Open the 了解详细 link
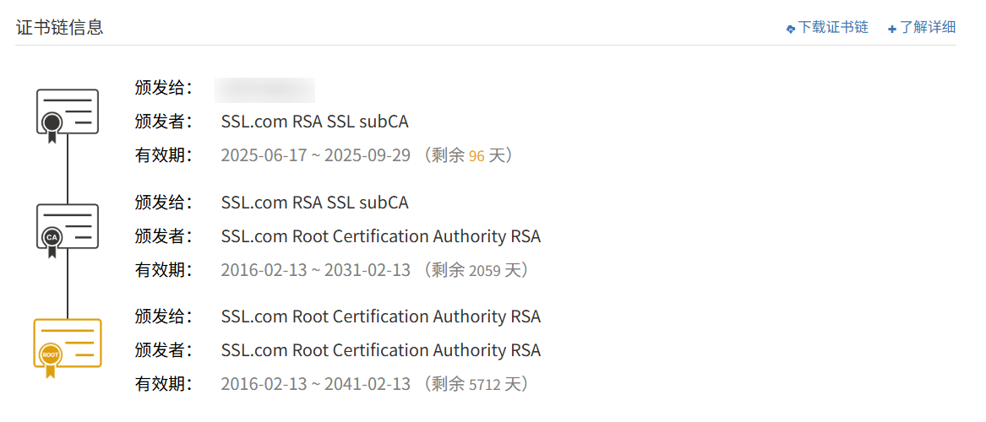986x422 pixels. tap(927, 27)
